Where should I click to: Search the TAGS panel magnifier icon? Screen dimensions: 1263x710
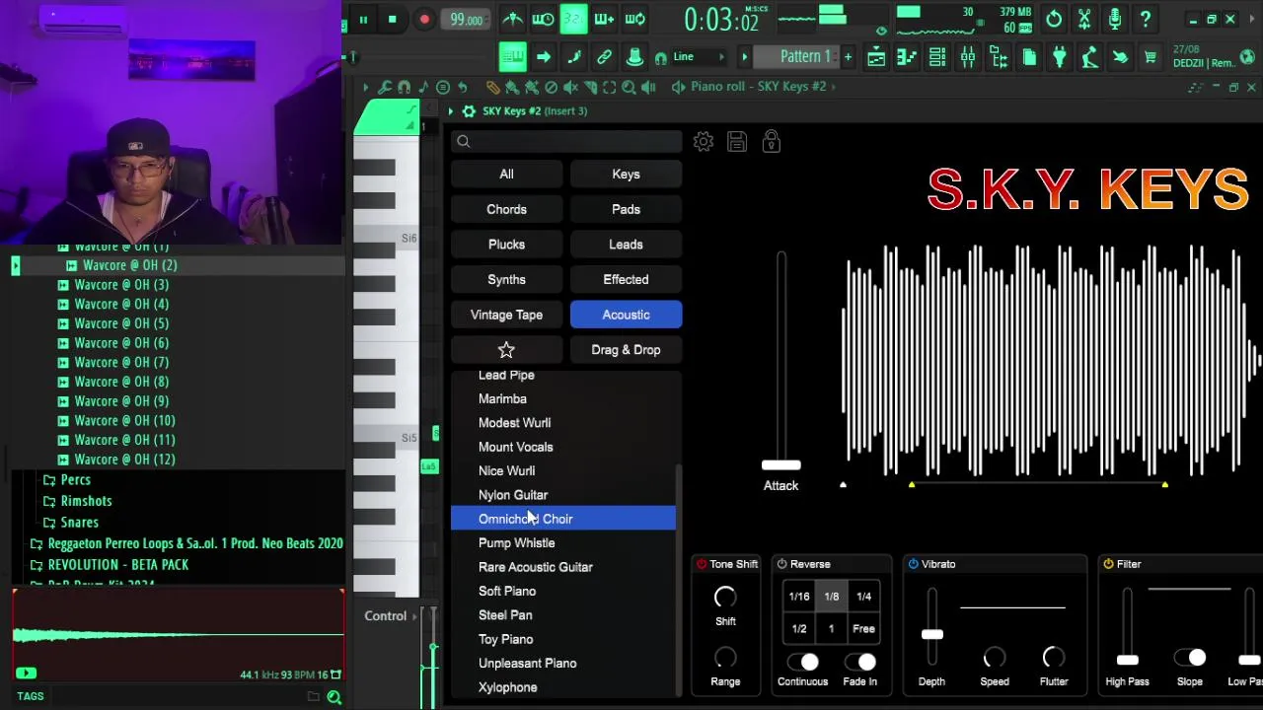coord(334,697)
